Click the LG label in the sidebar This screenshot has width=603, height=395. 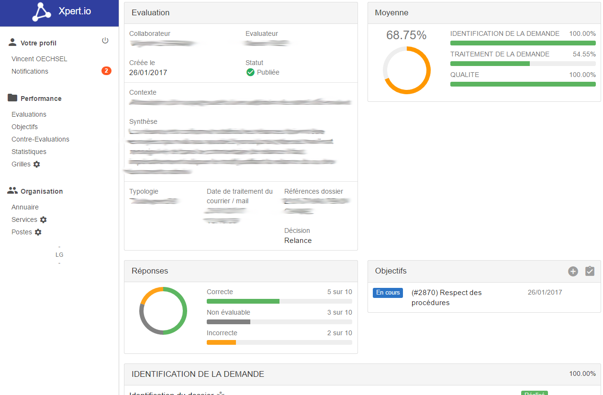coord(59,255)
